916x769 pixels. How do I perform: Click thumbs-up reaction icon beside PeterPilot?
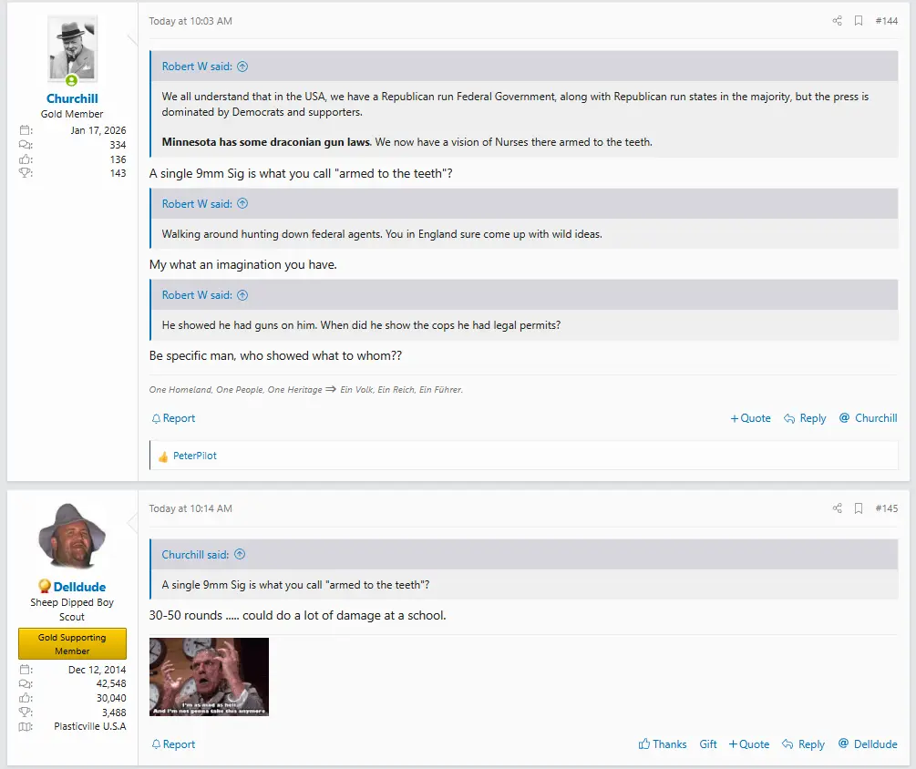(x=163, y=456)
